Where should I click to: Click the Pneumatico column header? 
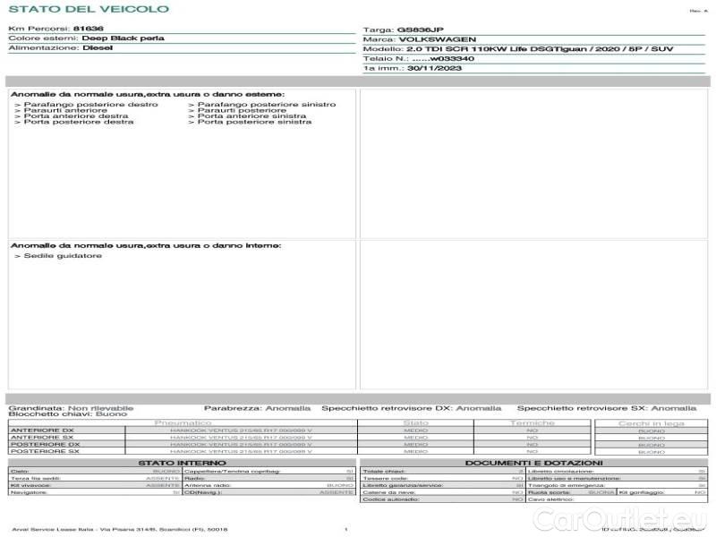[183, 422]
